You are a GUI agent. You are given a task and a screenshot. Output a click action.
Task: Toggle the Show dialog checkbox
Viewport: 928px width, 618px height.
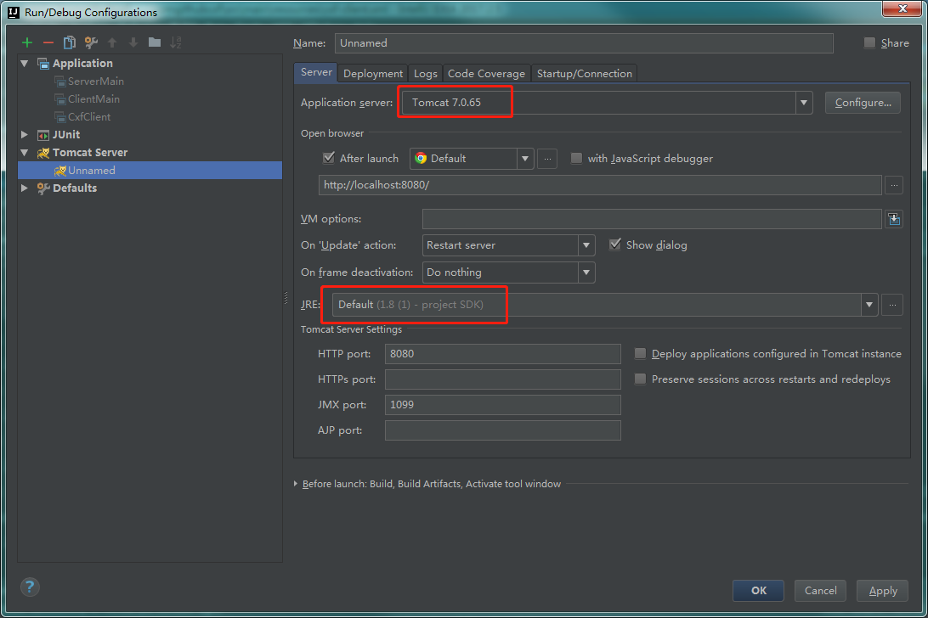click(x=615, y=244)
